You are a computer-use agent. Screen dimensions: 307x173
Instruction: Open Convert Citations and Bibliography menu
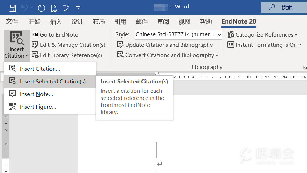click(168, 55)
